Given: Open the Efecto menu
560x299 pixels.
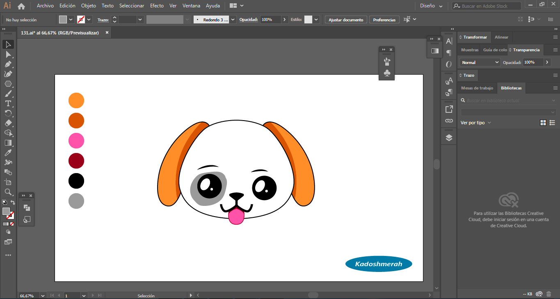Looking at the screenshot, I should pyautogui.click(x=157, y=6).
